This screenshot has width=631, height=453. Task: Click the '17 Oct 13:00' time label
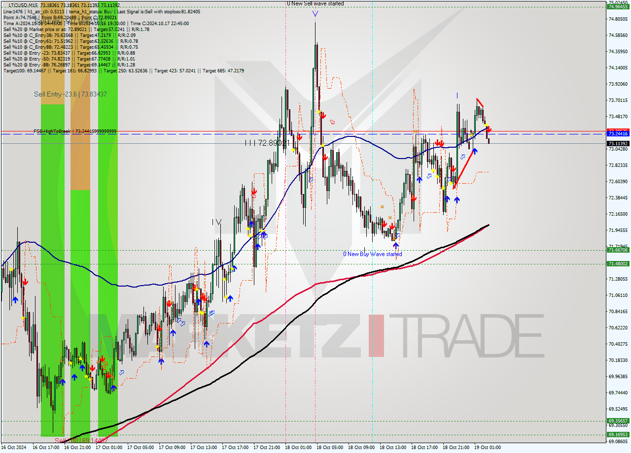pos(204,447)
